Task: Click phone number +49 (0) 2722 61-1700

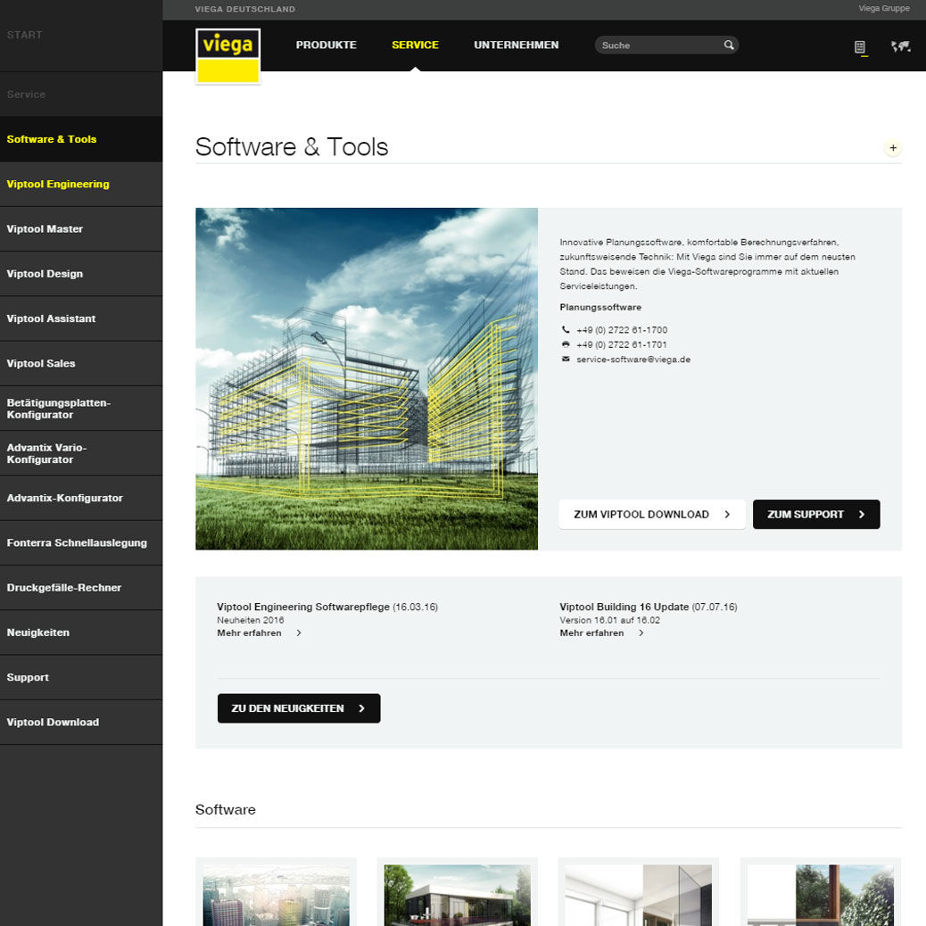Action: [622, 330]
